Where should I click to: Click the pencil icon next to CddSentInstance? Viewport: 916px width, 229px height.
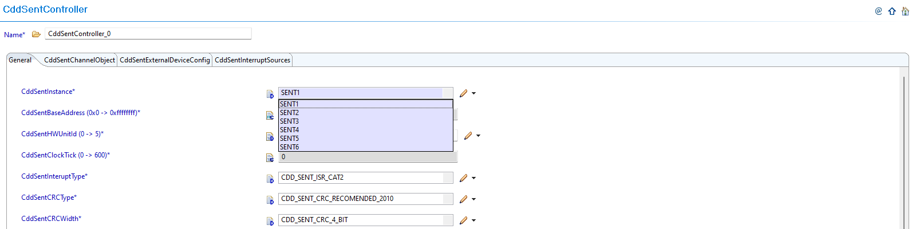[x=464, y=93]
